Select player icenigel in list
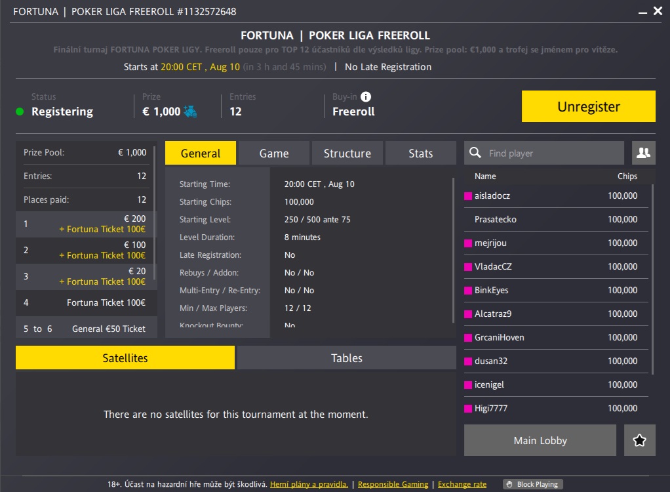This screenshot has width=670, height=492. (557, 384)
